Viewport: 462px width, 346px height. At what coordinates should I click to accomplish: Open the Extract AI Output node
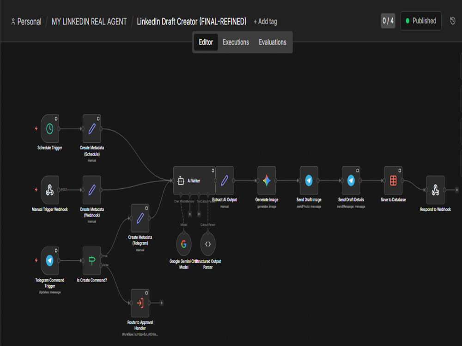[225, 180]
